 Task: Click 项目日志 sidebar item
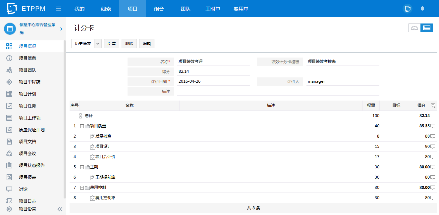(27, 201)
